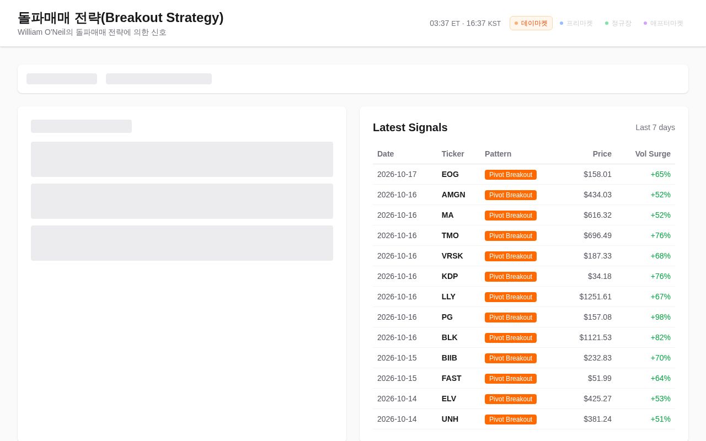Click the Latest Signals heading
706x441 pixels.
[410, 127]
